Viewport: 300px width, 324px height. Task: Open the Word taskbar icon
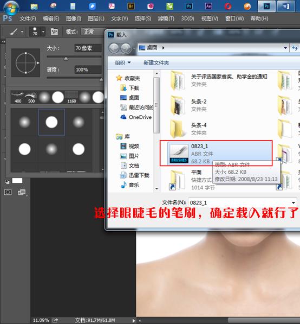tap(286, 6)
